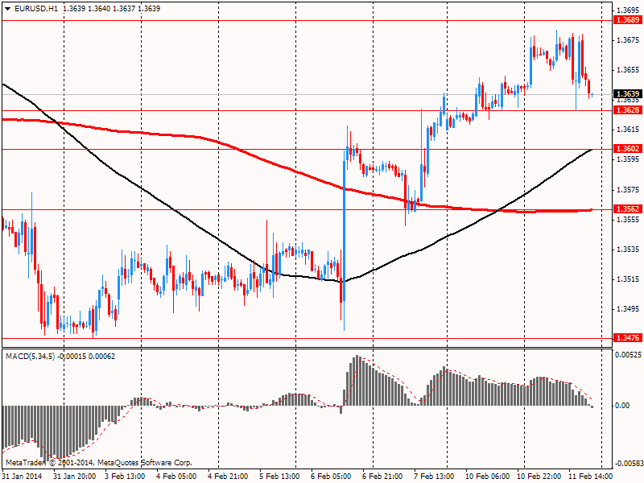Select the 1.3575 price axis value
The height and width of the screenshot is (483, 644).
pos(628,190)
